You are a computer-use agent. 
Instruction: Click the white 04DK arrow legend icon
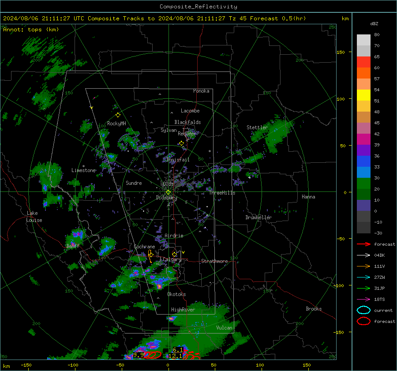[x=363, y=255]
